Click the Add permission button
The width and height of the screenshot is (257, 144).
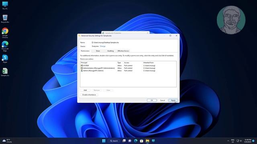click(x=85, y=90)
